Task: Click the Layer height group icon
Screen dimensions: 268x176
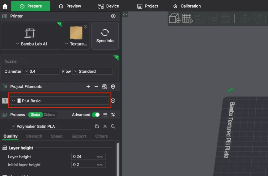Action: (x=5, y=148)
